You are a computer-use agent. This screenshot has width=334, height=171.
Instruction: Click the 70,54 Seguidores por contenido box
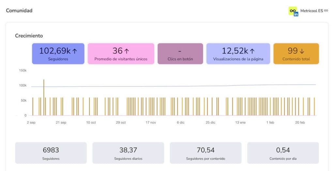point(205,153)
